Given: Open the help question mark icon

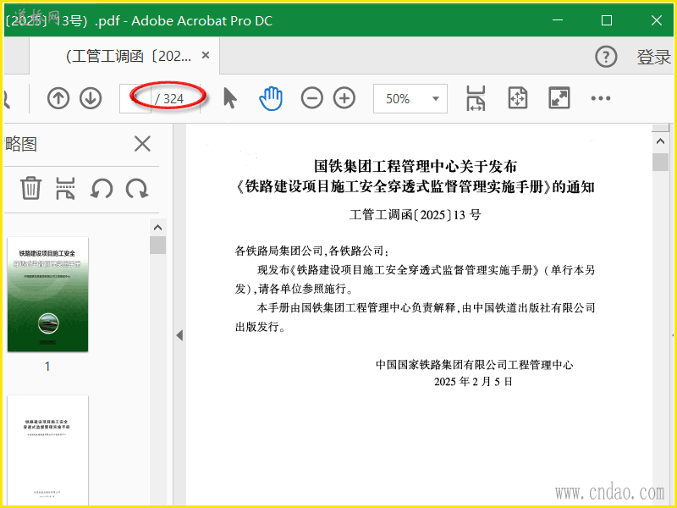Looking at the screenshot, I should click(x=606, y=57).
